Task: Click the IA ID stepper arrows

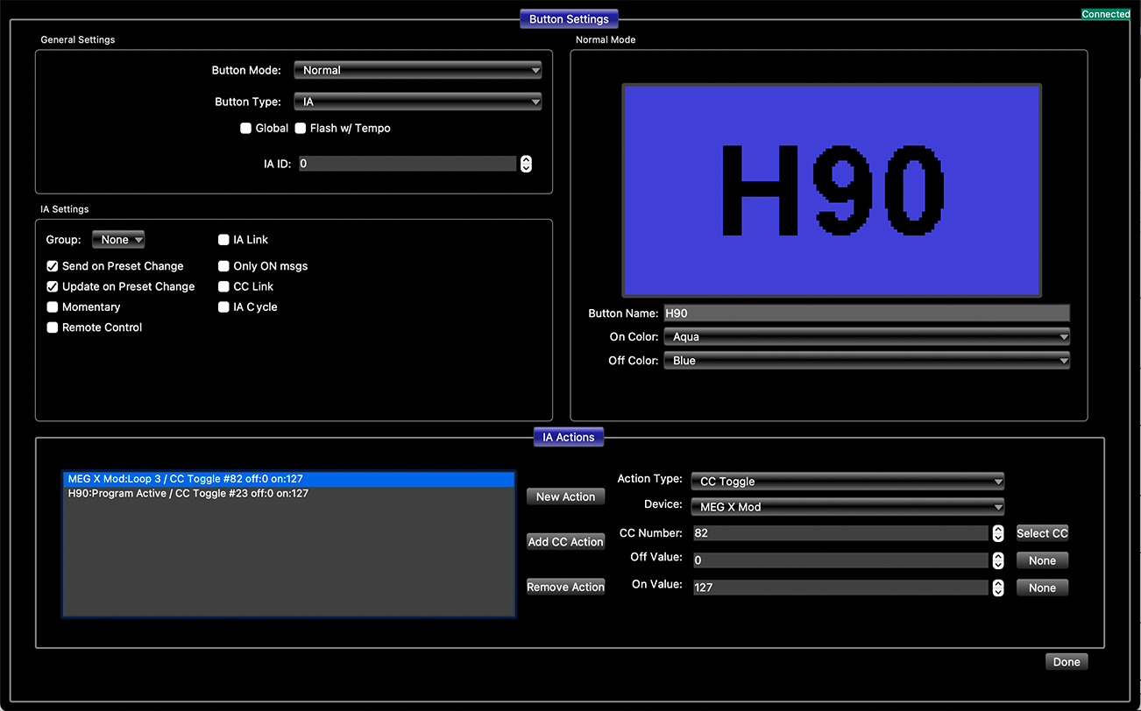Action: pyautogui.click(x=526, y=164)
